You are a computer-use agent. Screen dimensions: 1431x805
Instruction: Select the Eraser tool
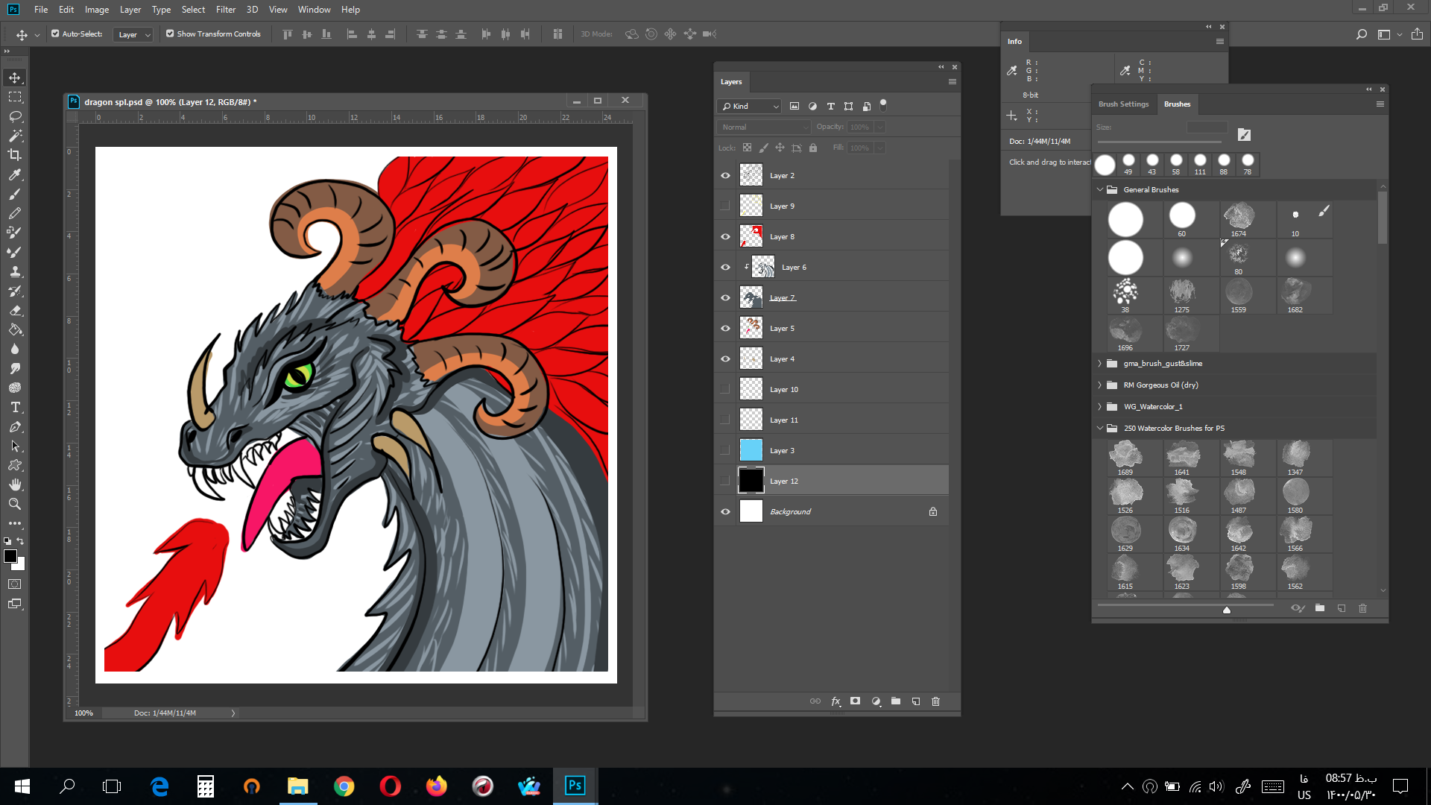coord(15,310)
